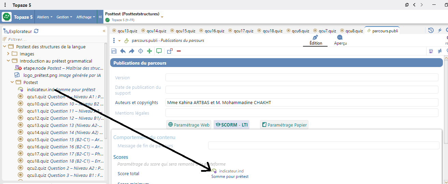Switch to Aperçu view
Viewport: 448px width, 184px height.
click(x=340, y=40)
